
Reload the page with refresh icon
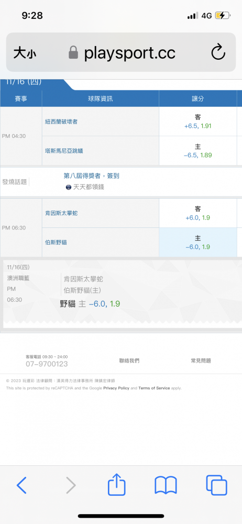(x=218, y=52)
